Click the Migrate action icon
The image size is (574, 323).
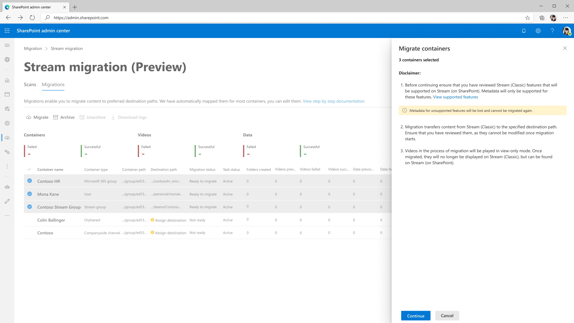click(x=28, y=117)
